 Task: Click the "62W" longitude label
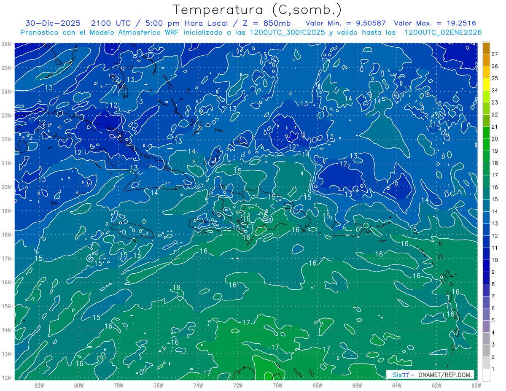pyautogui.click(x=436, y=385)
